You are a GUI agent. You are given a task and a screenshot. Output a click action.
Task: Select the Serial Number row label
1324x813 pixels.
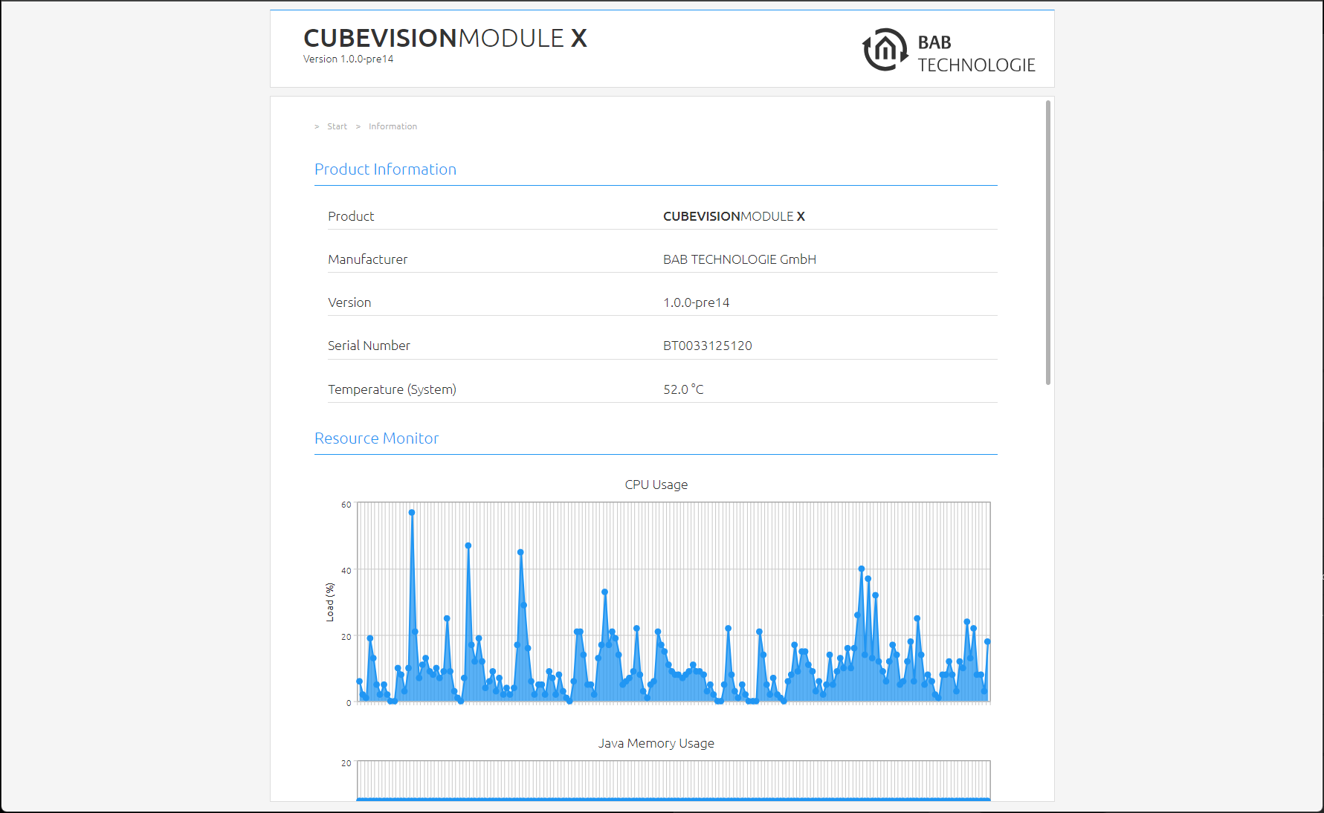click(369, 346)
